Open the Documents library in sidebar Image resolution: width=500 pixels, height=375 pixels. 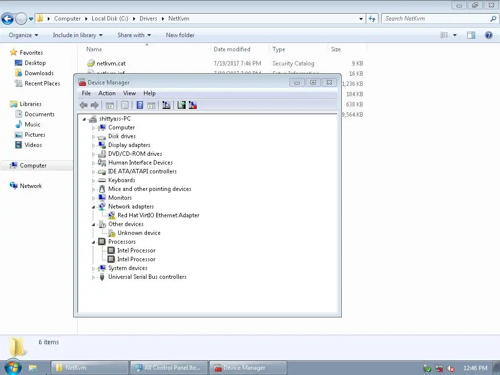coord(40,114)
